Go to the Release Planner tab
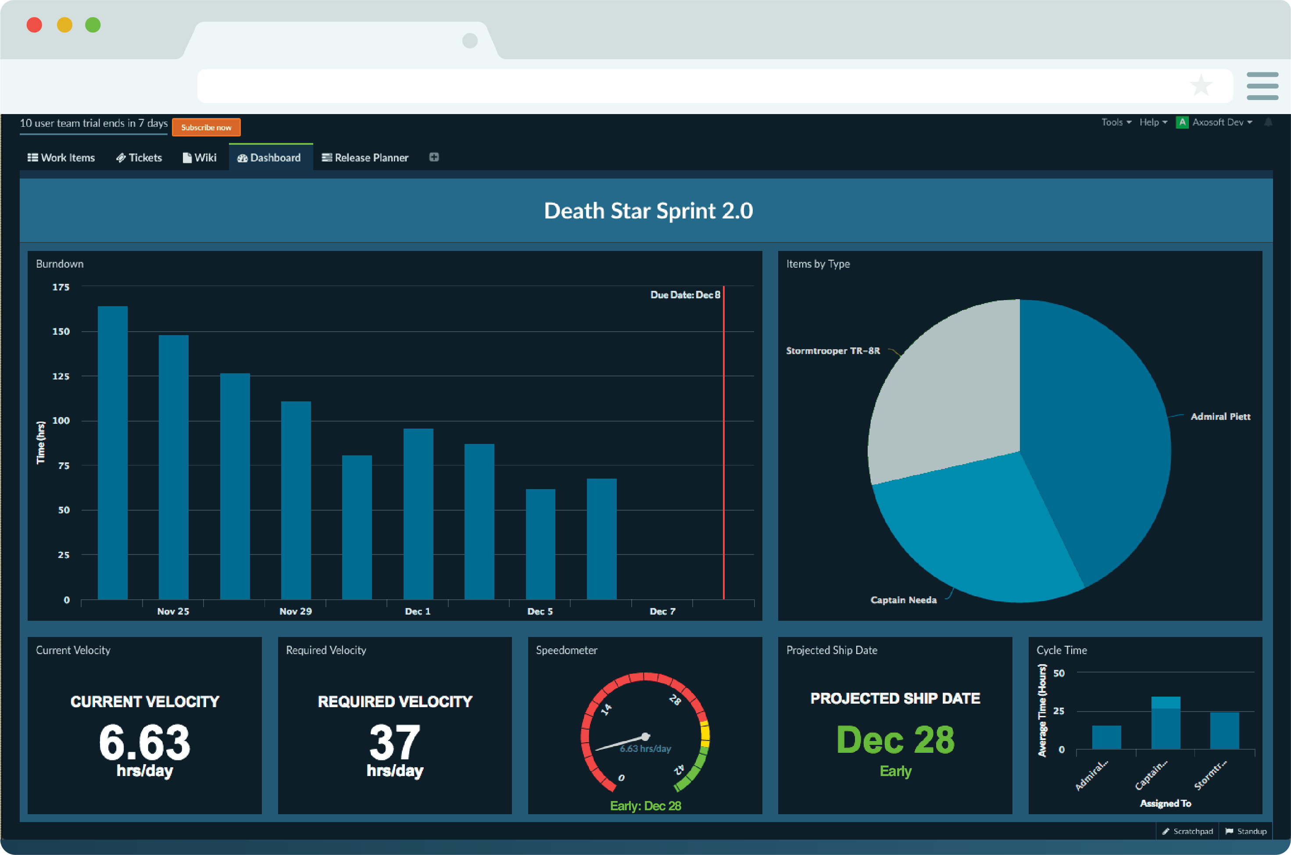 click(x=365, y=157)
